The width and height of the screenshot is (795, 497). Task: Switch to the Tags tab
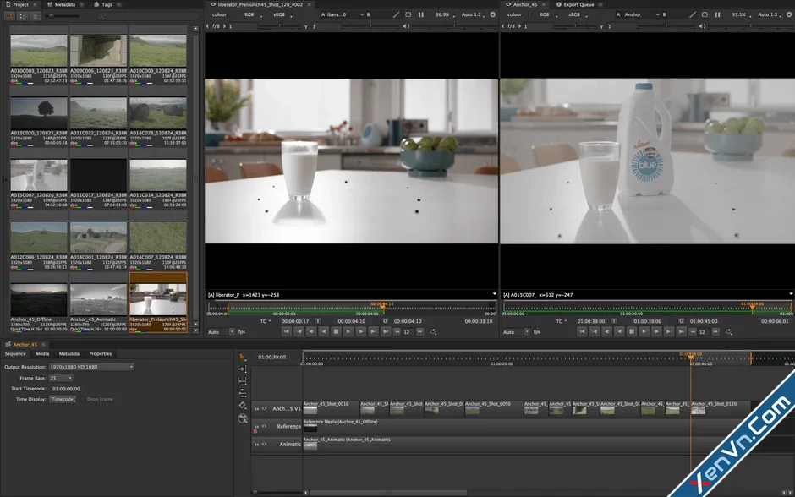pyautogui.click(x=107, y=4)
